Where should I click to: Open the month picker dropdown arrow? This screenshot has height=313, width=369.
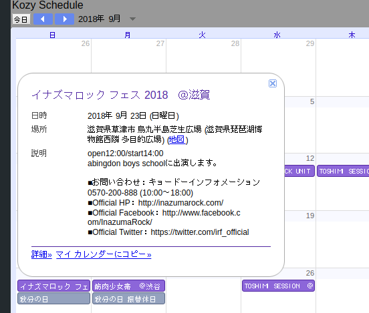tap(133, 19)
